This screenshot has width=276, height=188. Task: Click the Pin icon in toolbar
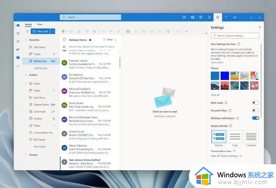pos(152,31)
